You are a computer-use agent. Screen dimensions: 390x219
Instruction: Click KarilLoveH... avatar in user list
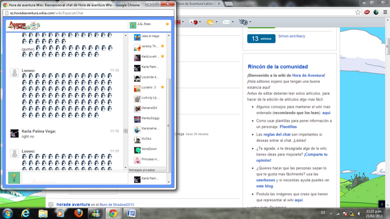coord(137,58)
